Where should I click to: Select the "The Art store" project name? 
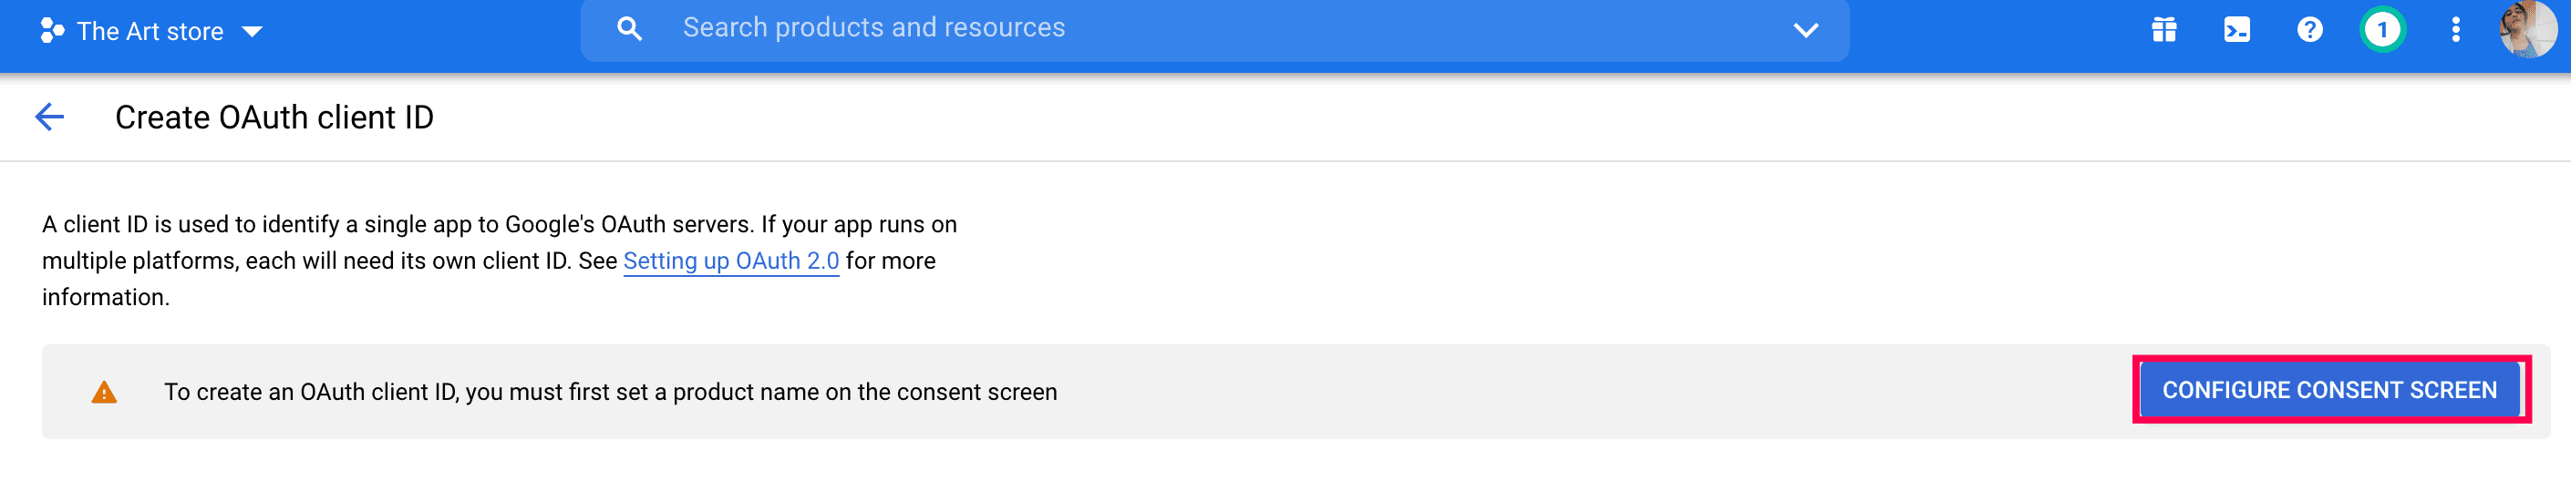coord(150,32)
